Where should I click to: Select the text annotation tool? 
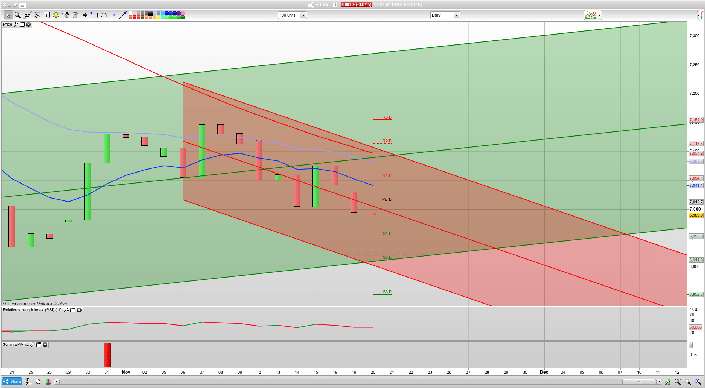click(47, 15)
